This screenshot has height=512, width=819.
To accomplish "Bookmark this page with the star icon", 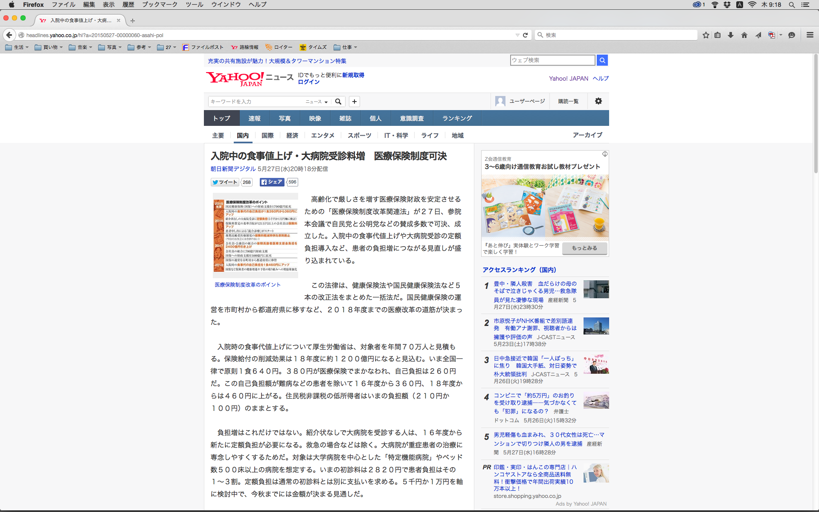I will coord(706,35).
